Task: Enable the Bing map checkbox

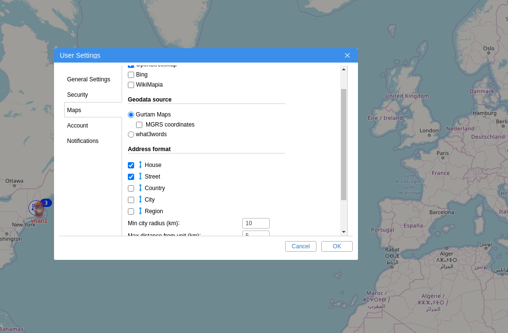Action: 131,75
